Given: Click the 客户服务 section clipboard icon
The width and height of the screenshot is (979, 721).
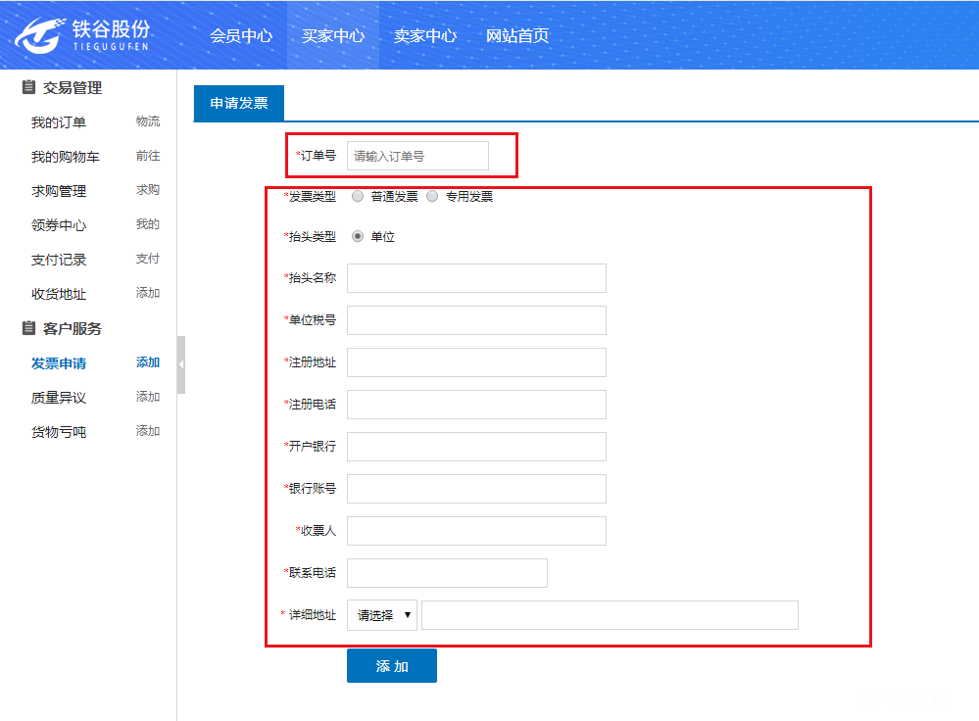Looking at the screenshot, I should [x=28, y=328].
